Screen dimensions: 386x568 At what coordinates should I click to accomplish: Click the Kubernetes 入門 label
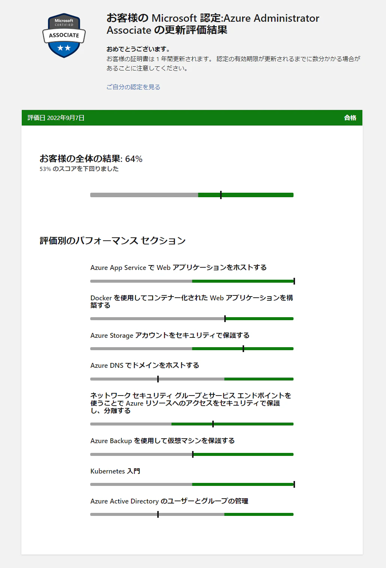(x=115, y=471)
